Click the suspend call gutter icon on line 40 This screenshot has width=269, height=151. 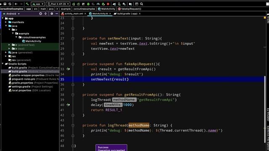68,105
